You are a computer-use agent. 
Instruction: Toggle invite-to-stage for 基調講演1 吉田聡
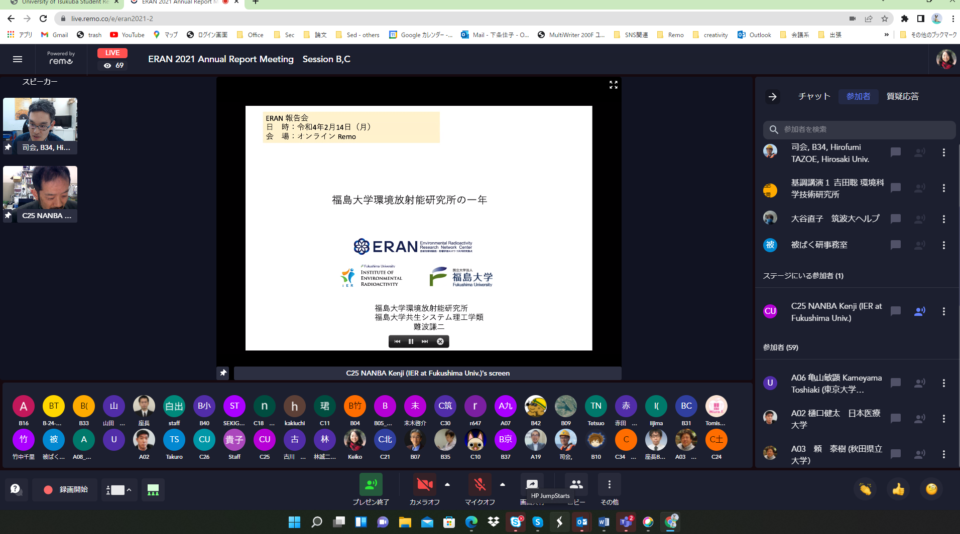pos(920,188)
